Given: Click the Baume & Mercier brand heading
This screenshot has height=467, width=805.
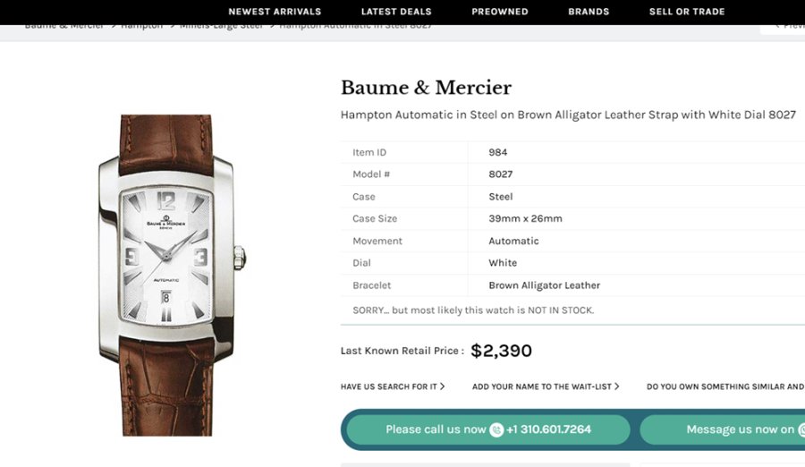Looking at the screenshot, I should tap(426, 88).
